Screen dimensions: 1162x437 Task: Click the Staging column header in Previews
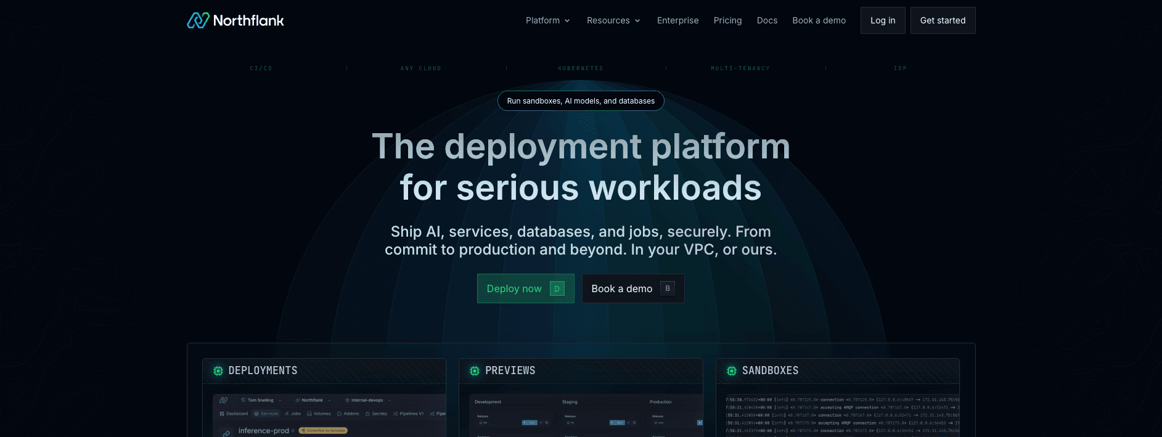click(x=570, y=402)
